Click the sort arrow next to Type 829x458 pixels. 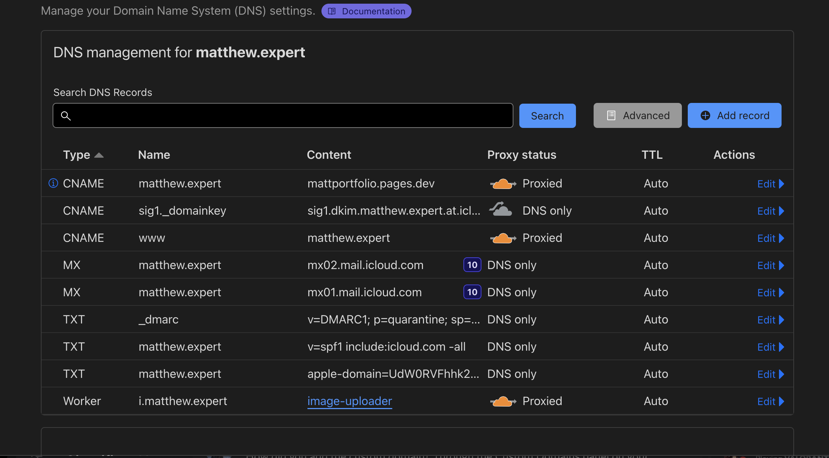(x=99, y=155)
